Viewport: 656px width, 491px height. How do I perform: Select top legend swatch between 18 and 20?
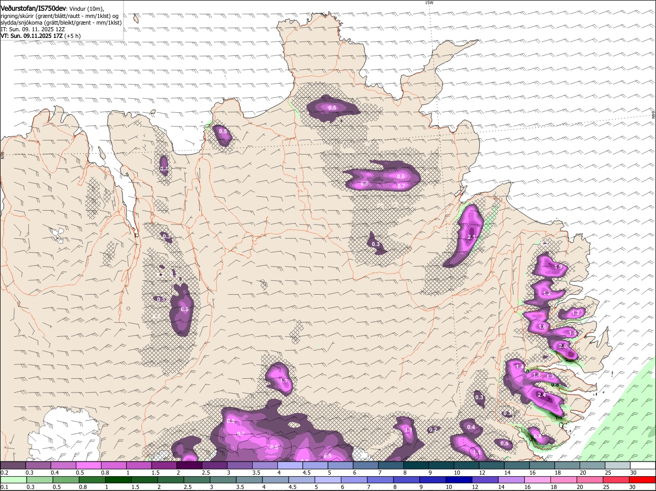point(567,465)
